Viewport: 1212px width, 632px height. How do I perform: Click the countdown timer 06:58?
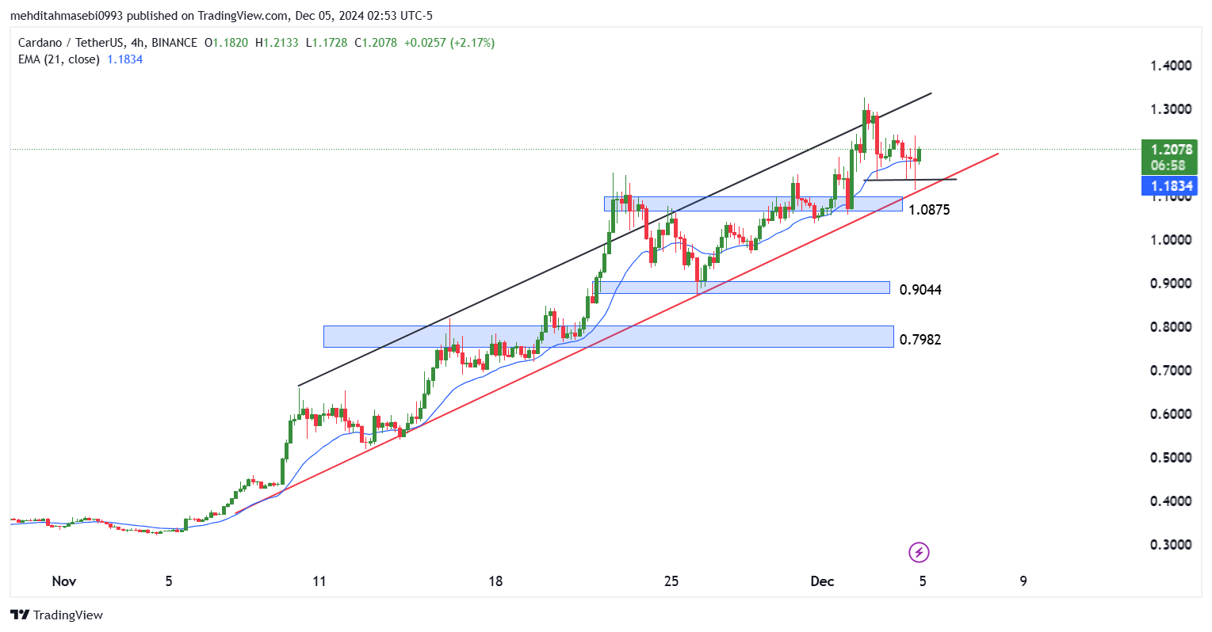pyautogui.click(x=1168, y=166)
